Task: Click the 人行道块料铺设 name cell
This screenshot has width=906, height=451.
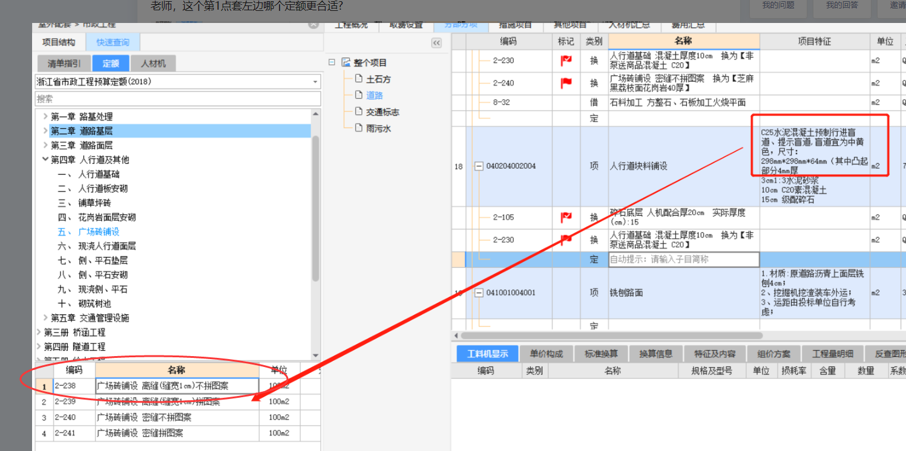Action: (x=684, y=166)
